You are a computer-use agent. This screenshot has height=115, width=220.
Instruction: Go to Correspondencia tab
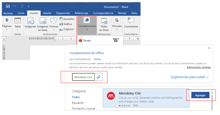click(103, 13)
